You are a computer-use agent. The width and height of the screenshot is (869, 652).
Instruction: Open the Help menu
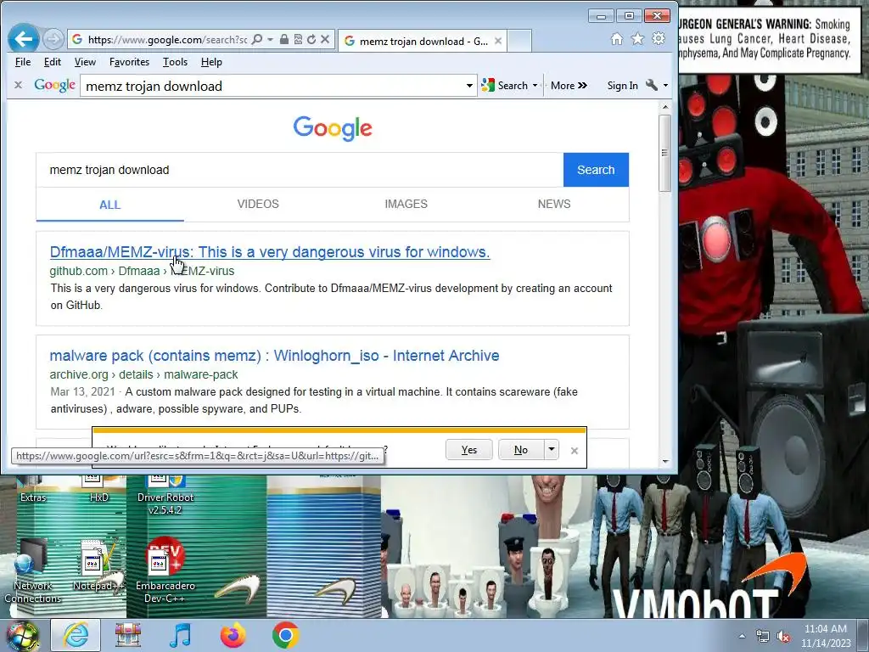[211, 62]
